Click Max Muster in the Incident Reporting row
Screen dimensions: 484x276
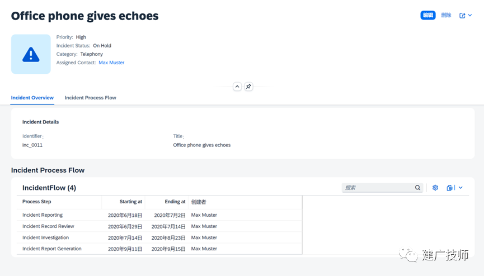pyautogui.click(x=204, y=215)
